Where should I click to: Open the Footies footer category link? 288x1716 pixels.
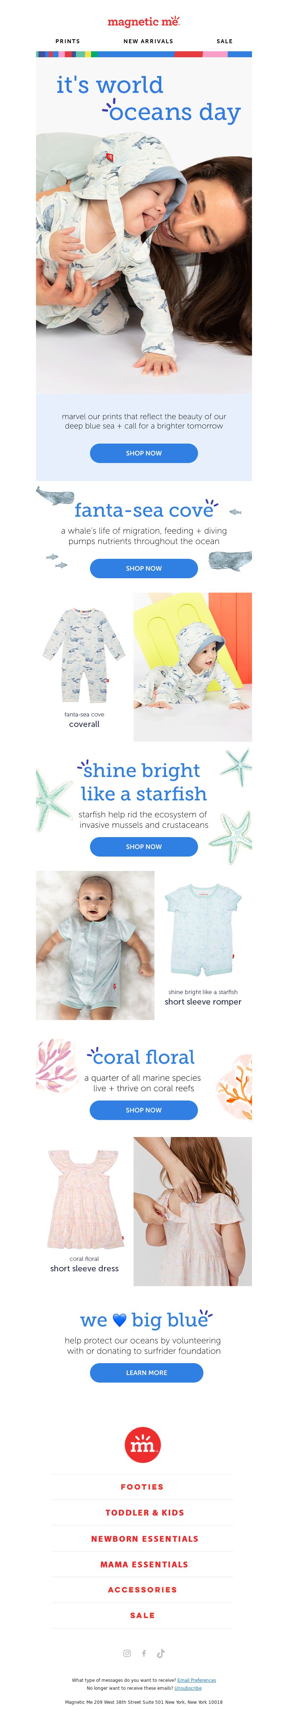[142, 1487]
